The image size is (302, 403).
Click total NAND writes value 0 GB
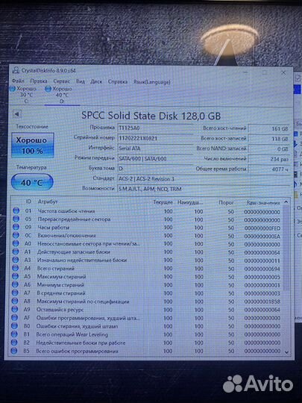[x=269, y=149]
